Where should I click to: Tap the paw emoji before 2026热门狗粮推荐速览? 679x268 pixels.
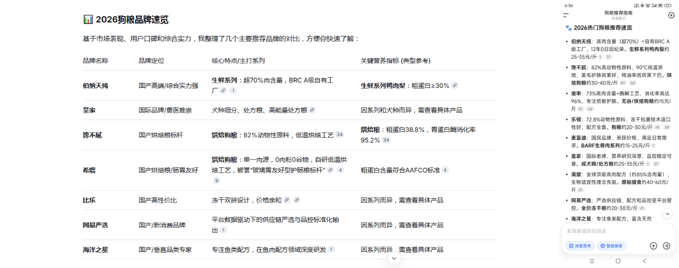coord(568,27)
